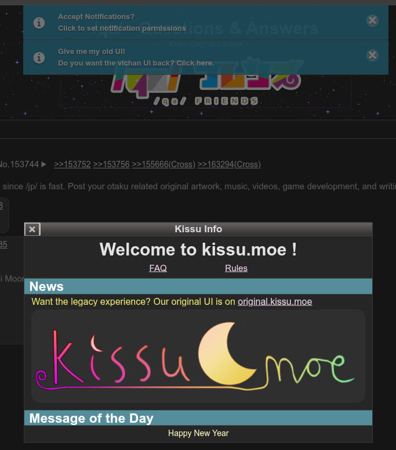Screen dimensions: 396x450
Task: Open reply link >>153752
Action: (72, 164)
